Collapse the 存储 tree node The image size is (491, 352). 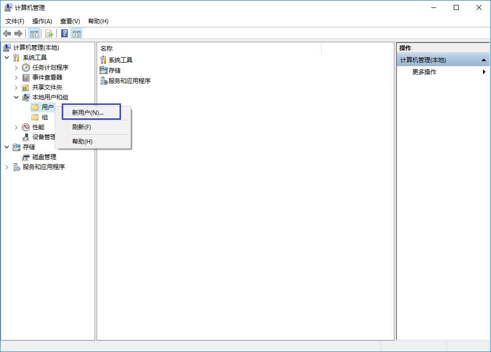tap(7, 147)
